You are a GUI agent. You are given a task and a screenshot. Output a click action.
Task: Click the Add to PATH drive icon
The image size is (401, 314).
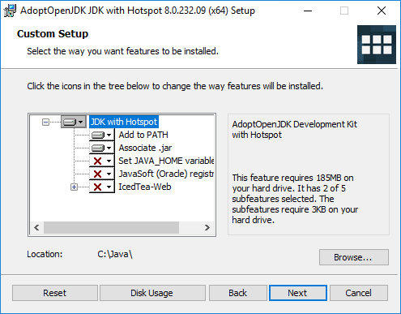click(98, 135)
